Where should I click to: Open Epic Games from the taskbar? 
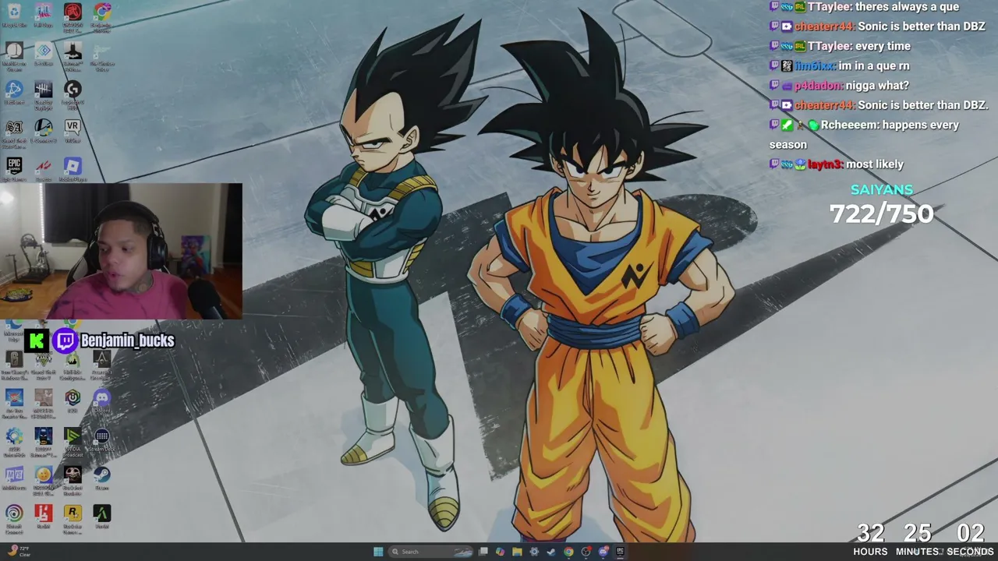(620, 552)
